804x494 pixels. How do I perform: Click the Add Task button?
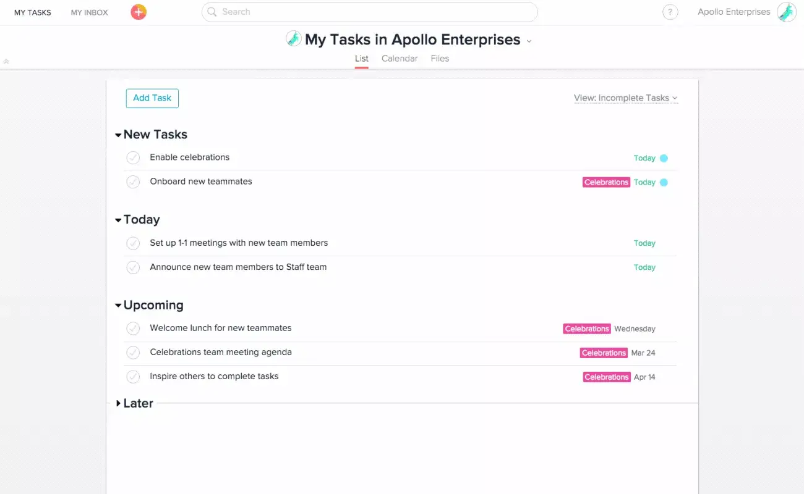click(x=152, y=98)
